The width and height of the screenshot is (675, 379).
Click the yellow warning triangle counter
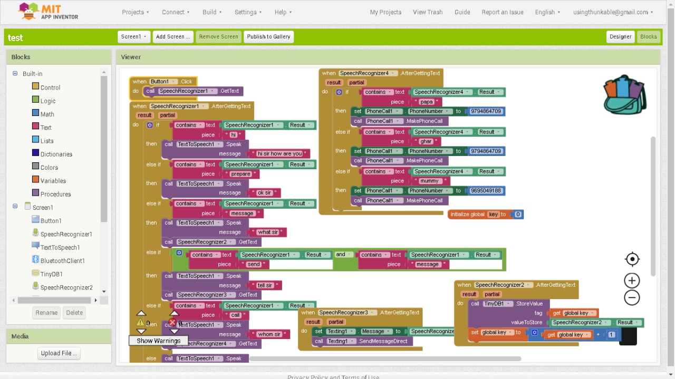(141, 322)
